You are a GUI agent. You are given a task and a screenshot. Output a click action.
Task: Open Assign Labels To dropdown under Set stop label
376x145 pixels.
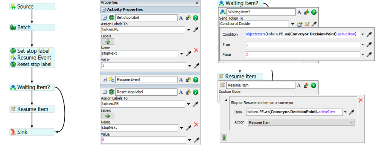[189, 30]
